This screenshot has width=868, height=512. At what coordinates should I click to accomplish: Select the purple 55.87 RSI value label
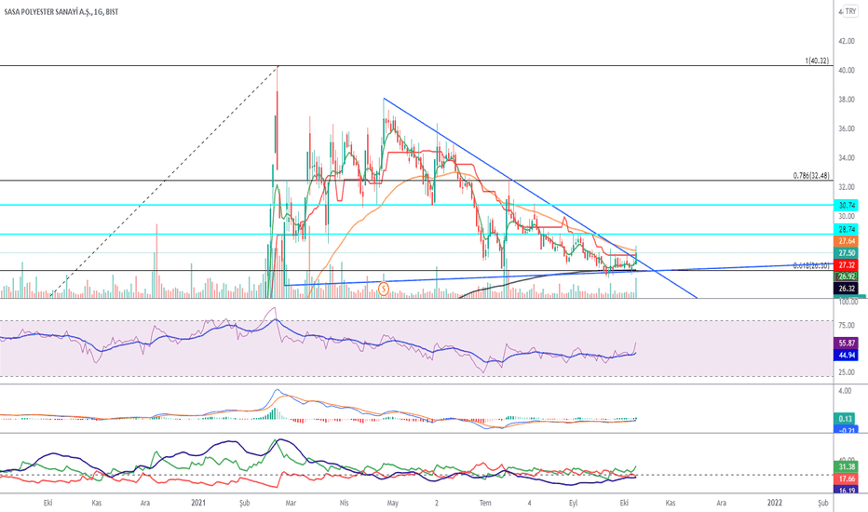click(x=847, y=344)
